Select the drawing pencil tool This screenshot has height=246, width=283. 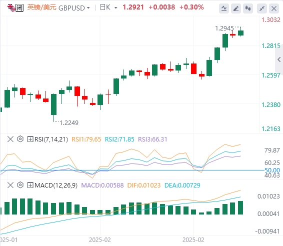pyautogui.click(x=236, y=8)
